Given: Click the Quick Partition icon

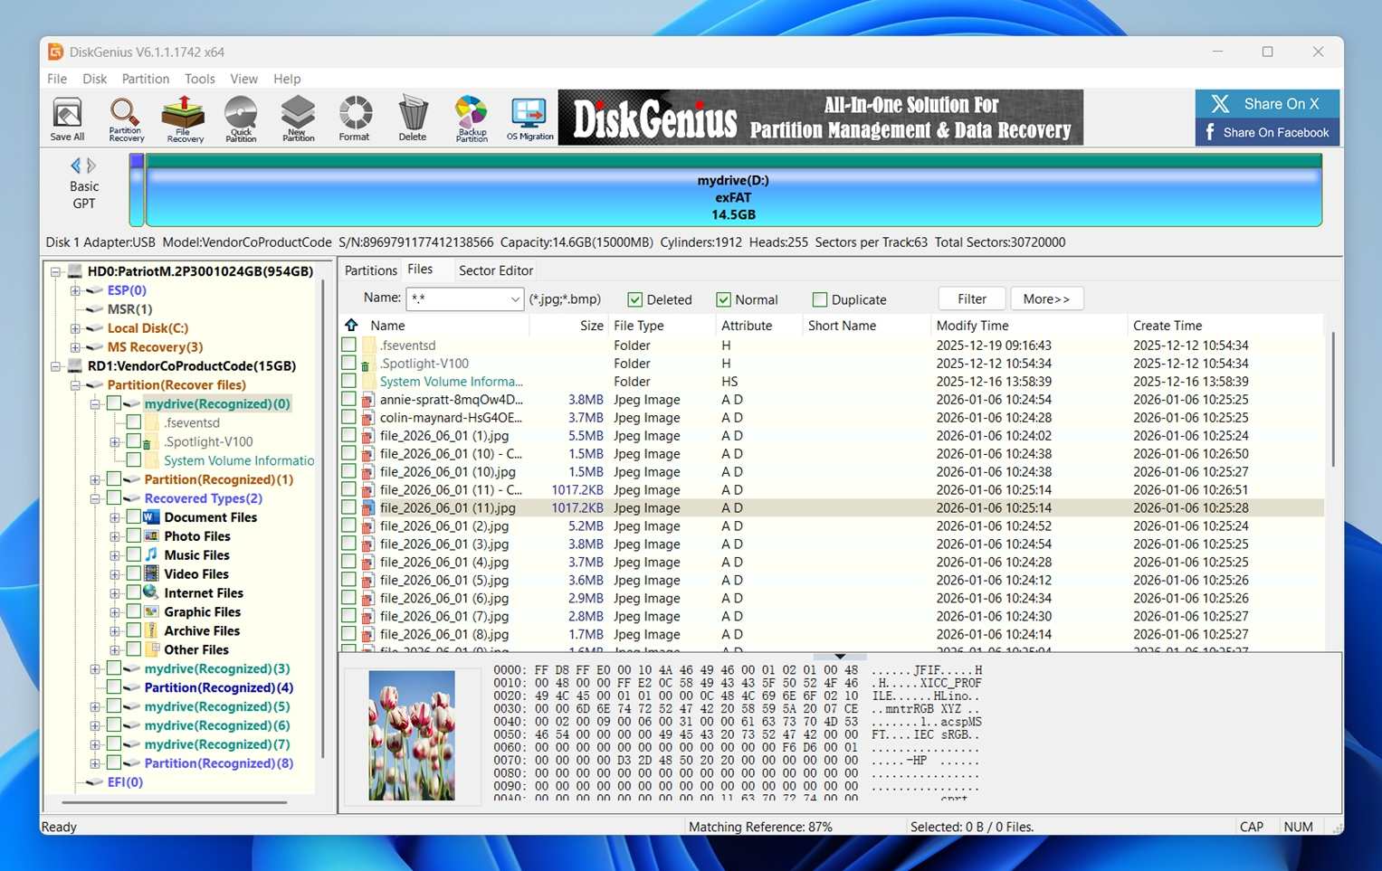Looking at the screenshot, I should 241,119.
